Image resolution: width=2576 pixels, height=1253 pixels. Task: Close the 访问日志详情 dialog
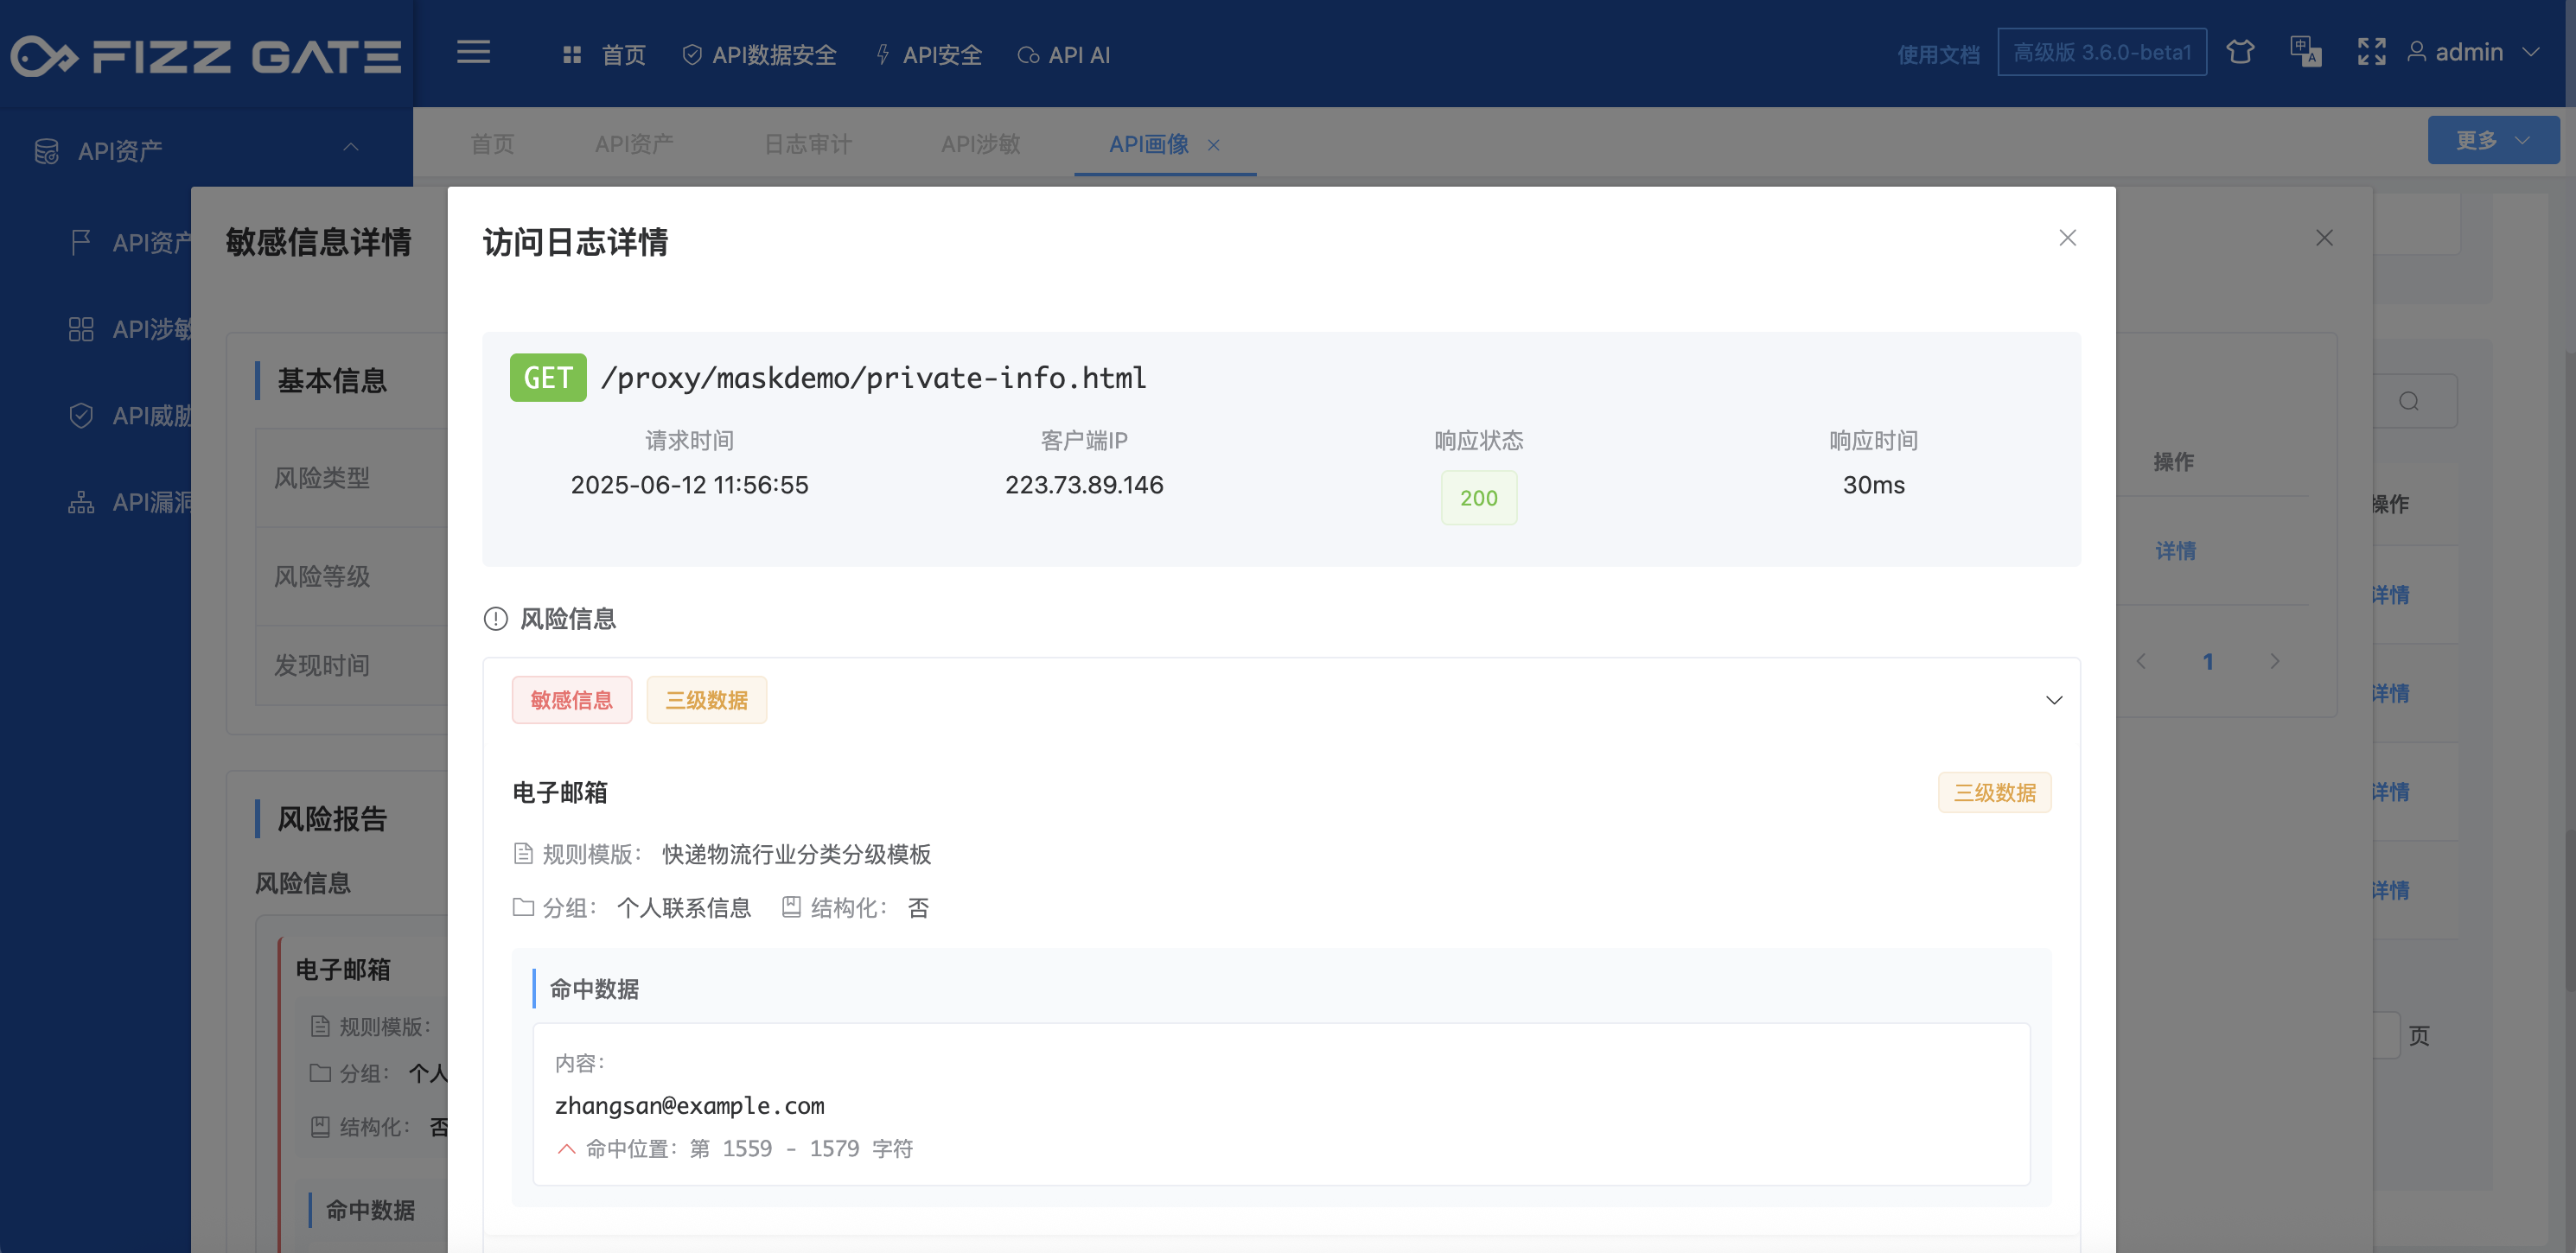coord(2067,238)
